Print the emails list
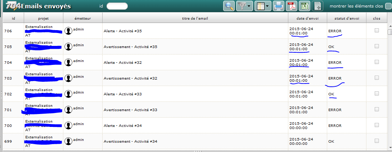The width and height of the screenshot is (392, 152). [279, 6]
